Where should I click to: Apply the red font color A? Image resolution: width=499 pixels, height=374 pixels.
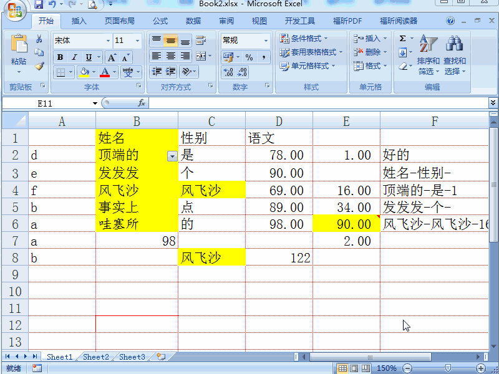[105, 72]
